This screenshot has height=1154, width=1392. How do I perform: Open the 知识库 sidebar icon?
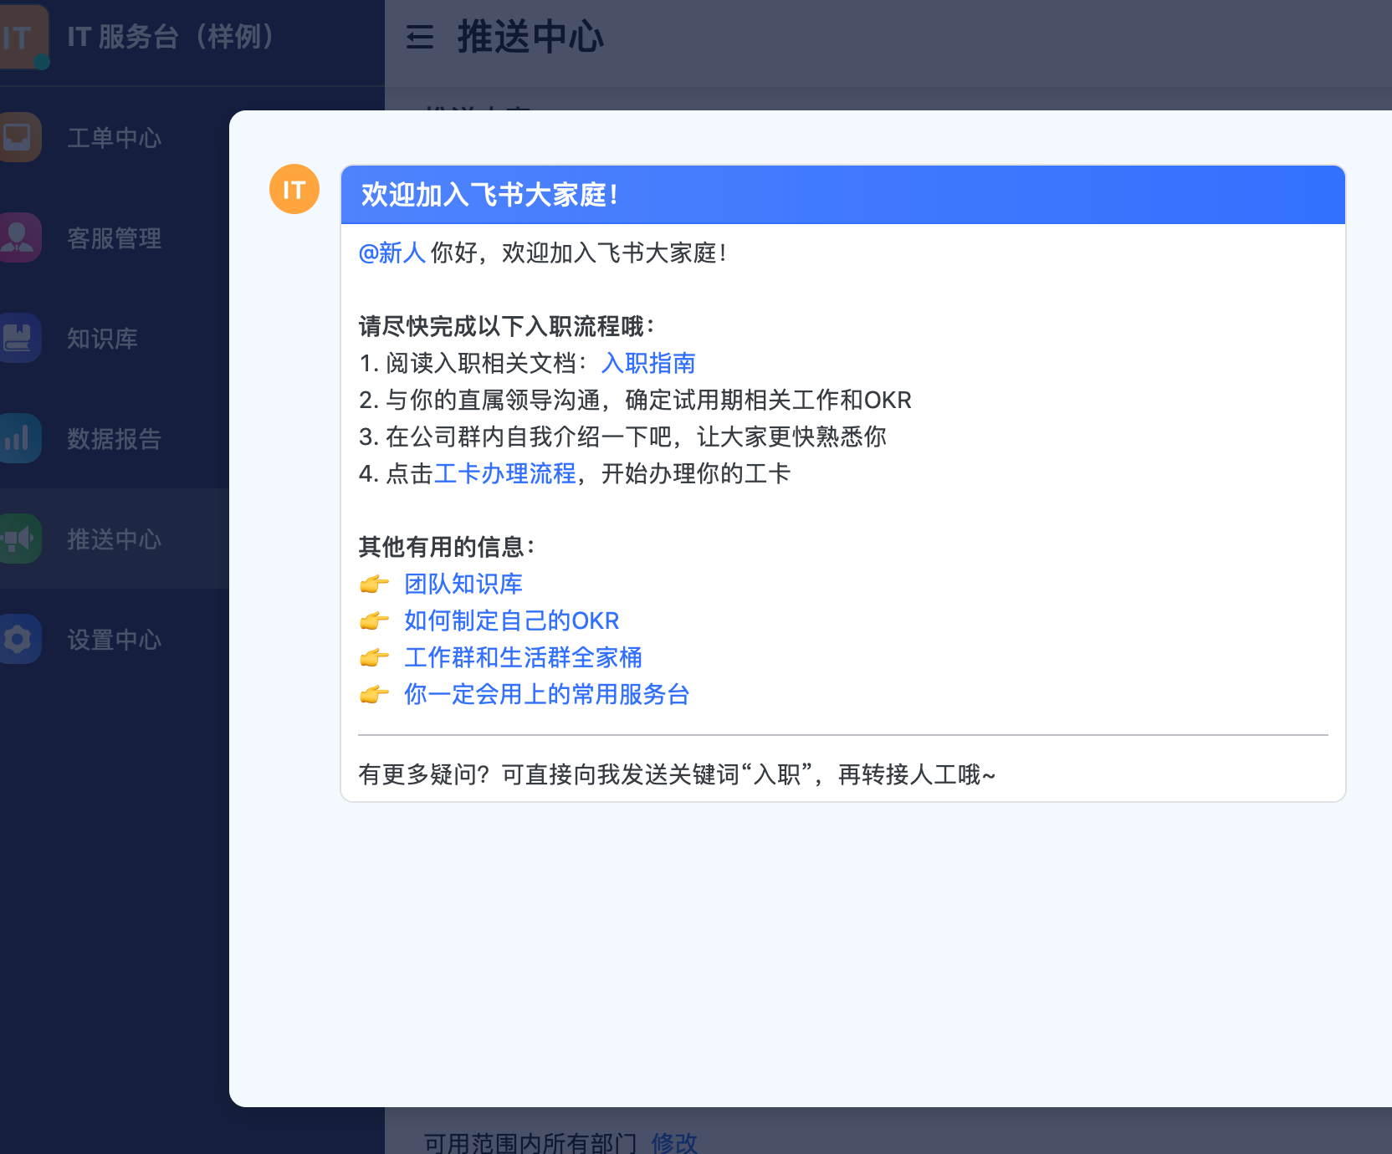[x=20, y=338]
